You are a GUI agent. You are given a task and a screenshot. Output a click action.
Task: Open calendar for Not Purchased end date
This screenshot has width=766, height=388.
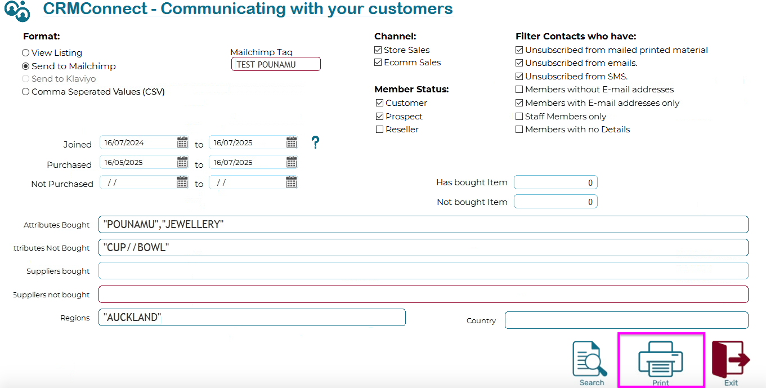pos(292,182)
